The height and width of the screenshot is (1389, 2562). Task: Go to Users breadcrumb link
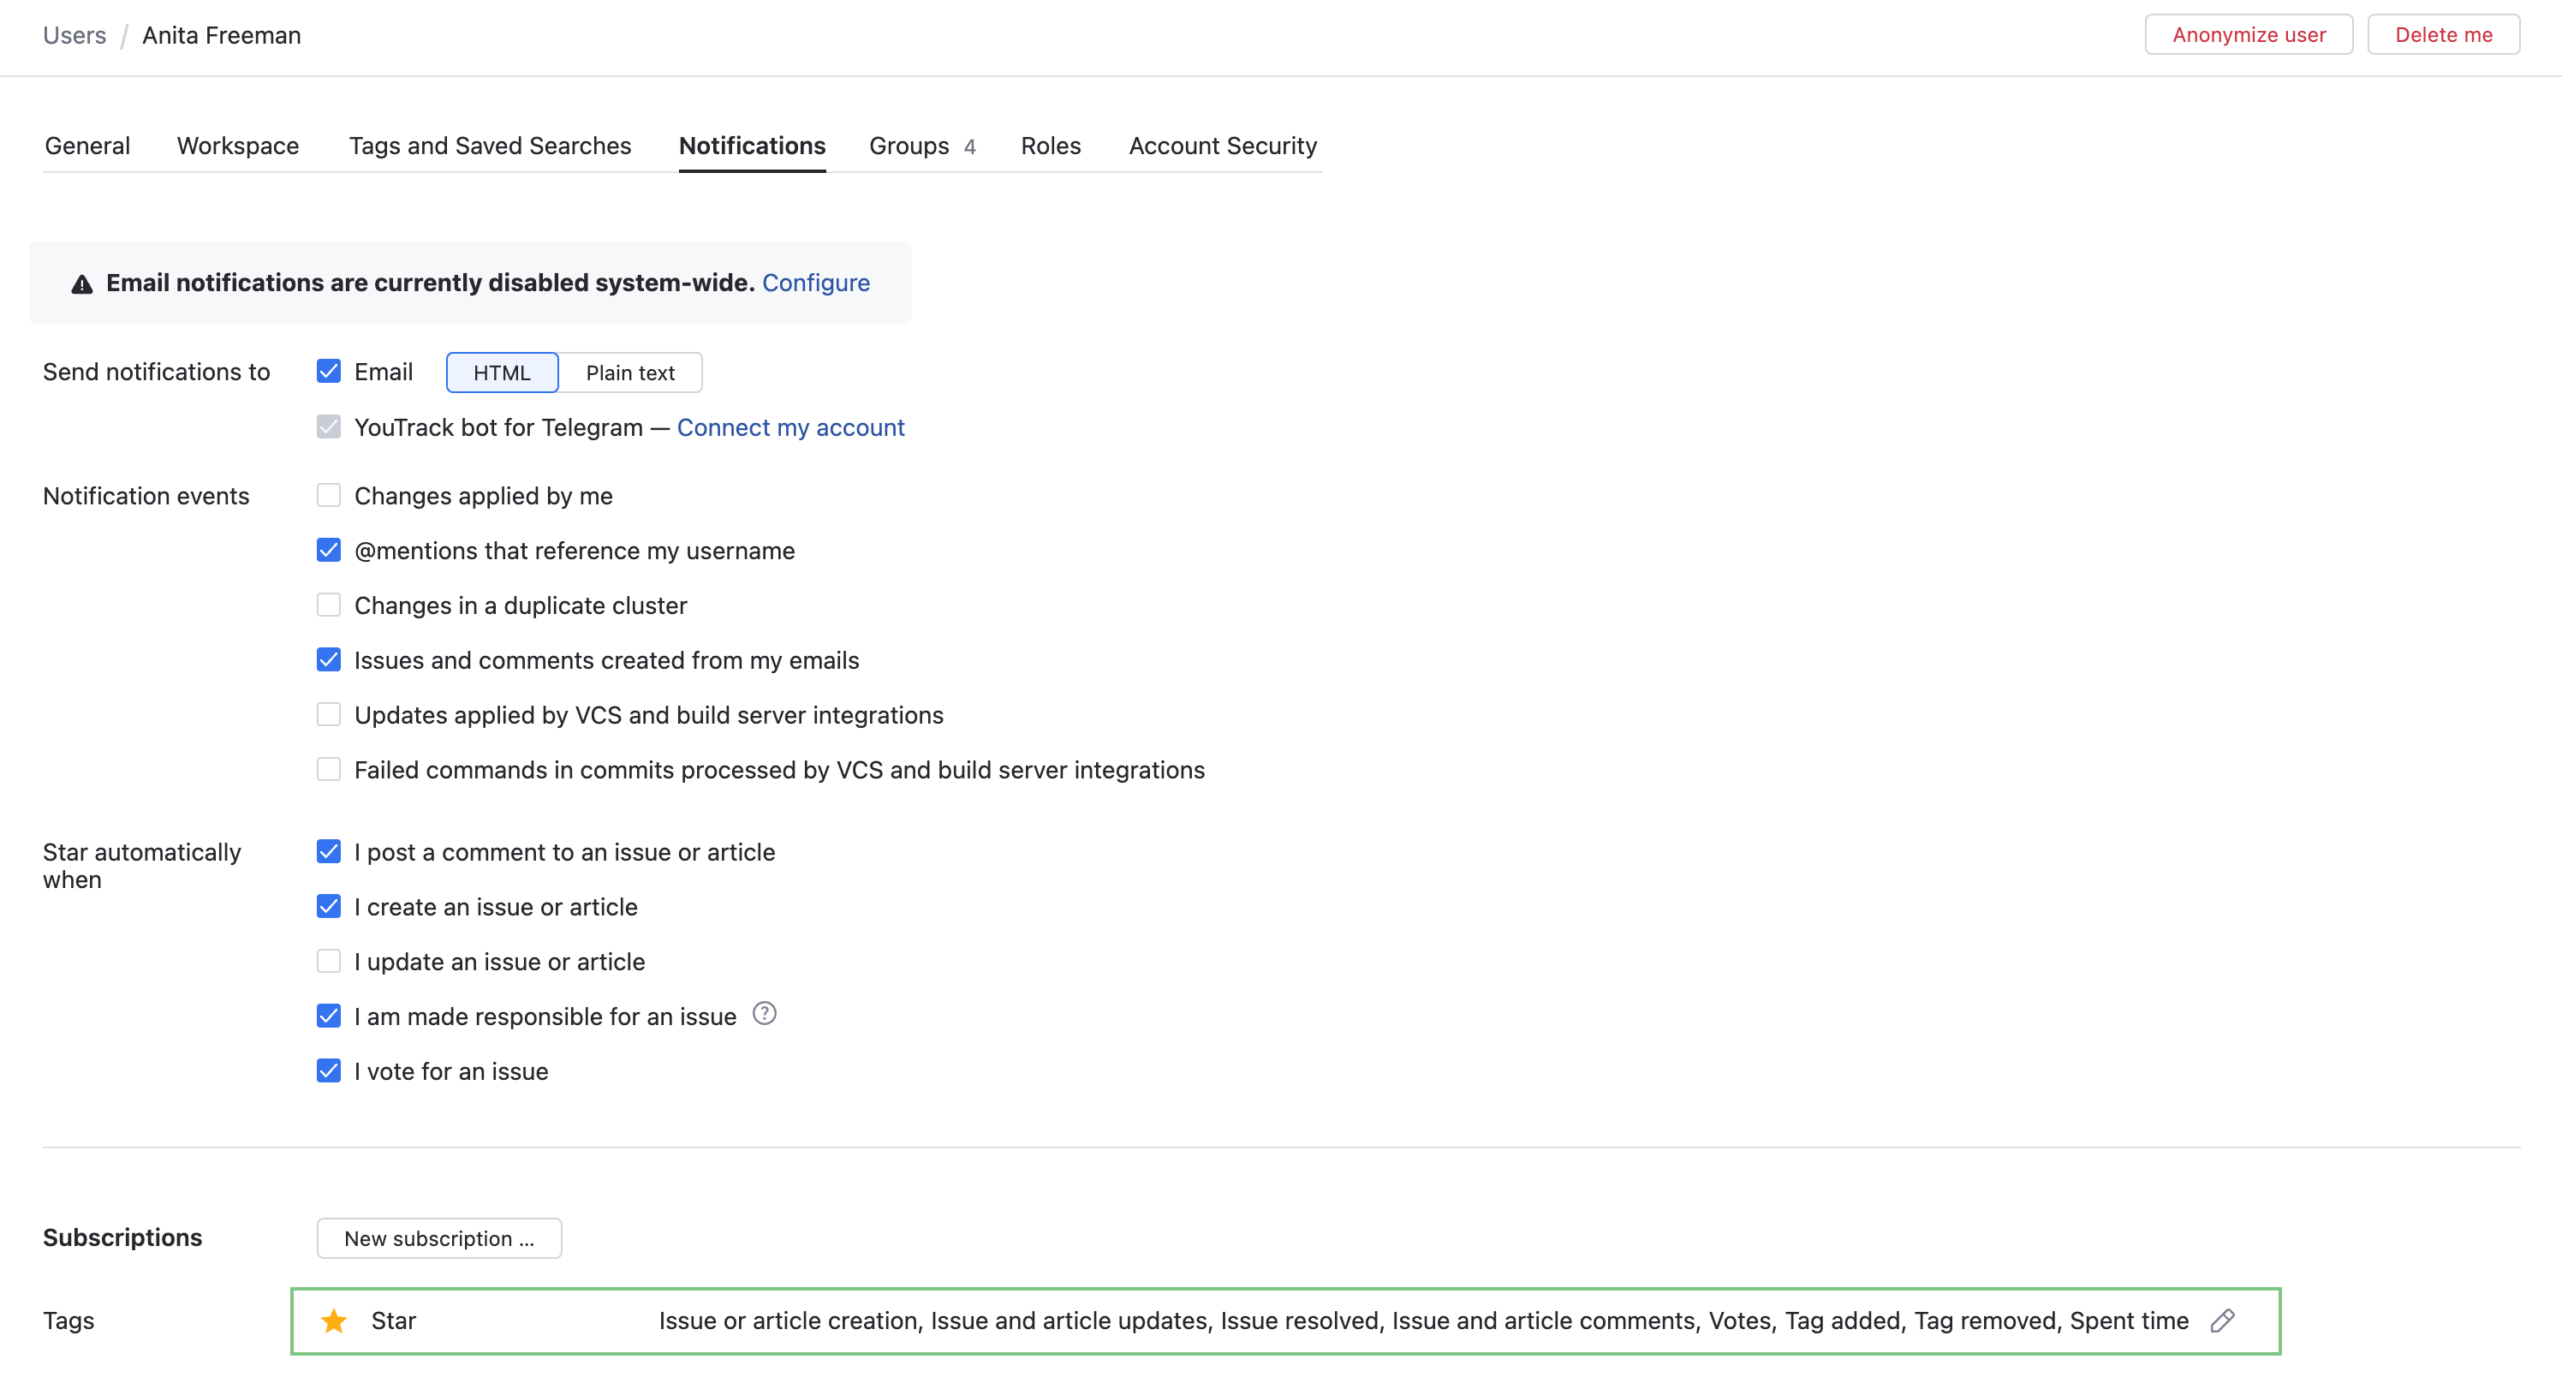74,36
